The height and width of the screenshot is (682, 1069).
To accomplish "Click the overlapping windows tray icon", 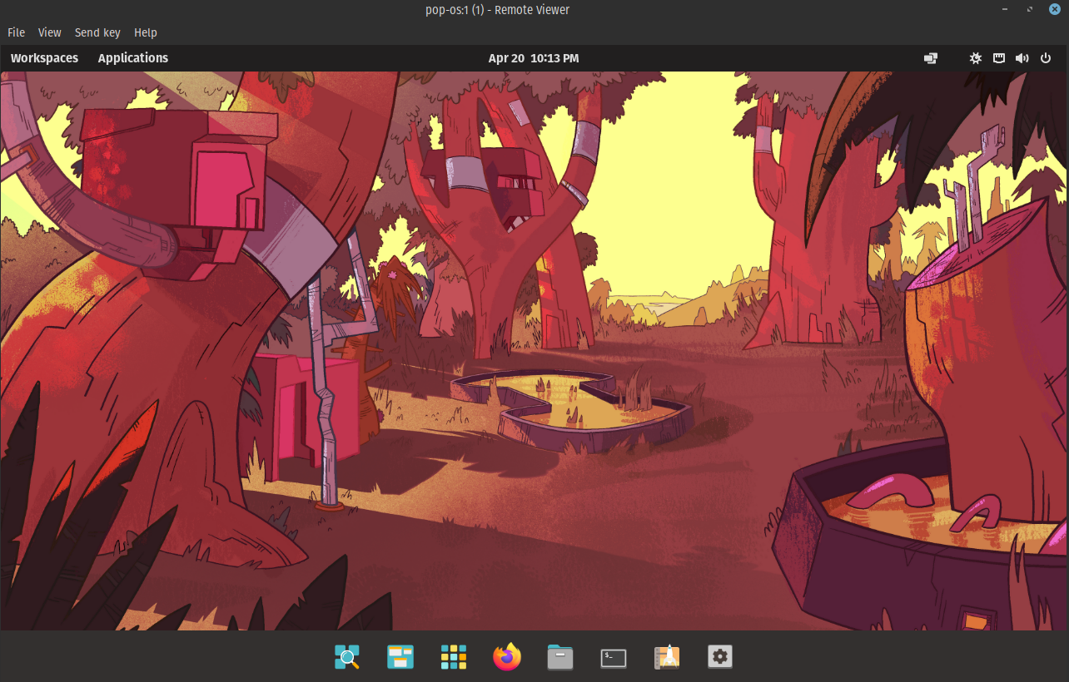I will (931, 58).
